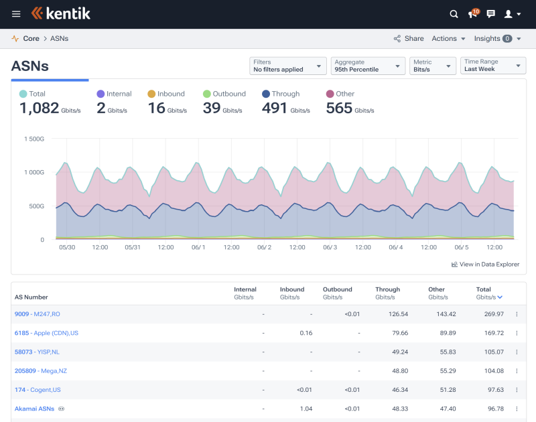Click the ASNs page heading

click(30, 66)
